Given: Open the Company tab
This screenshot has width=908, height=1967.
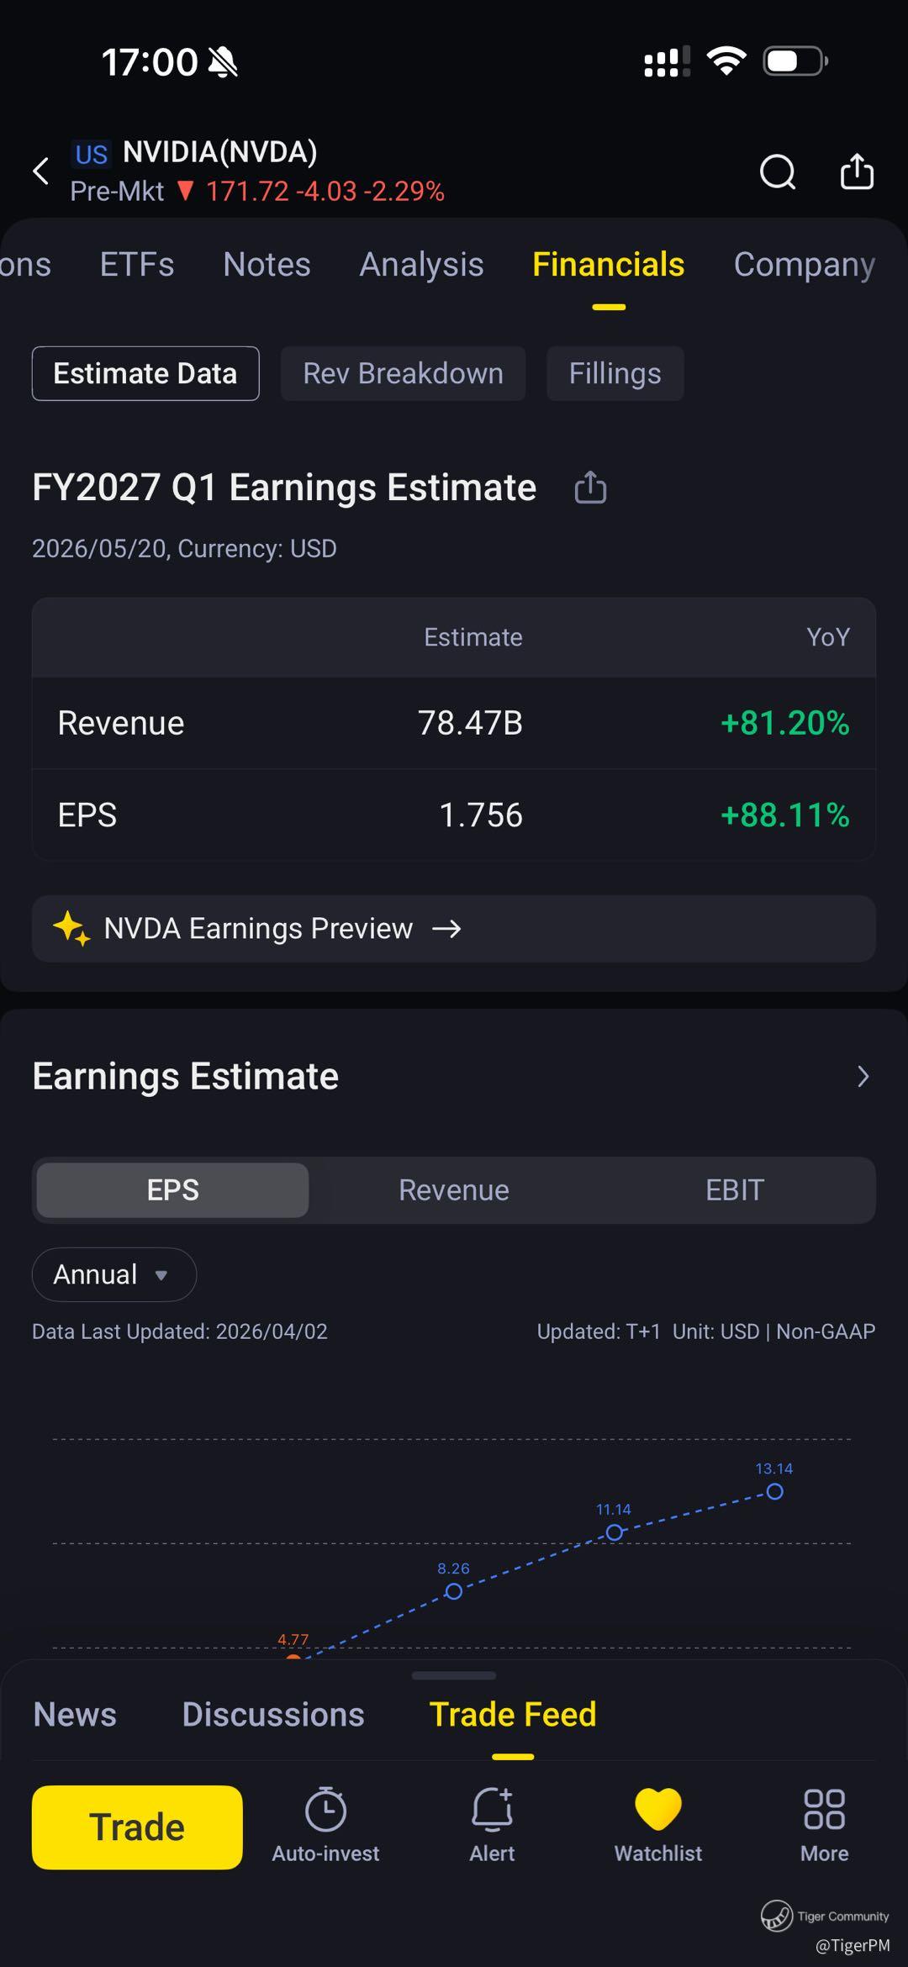Looking at the screenshot, I should 804,265.
